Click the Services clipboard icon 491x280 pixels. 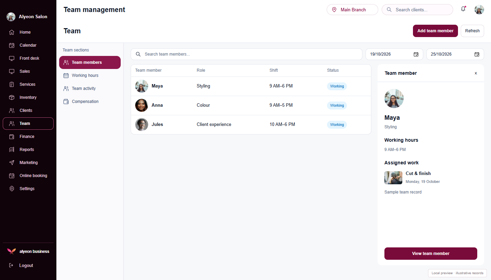pyautogui.click(x=12, y=84)
